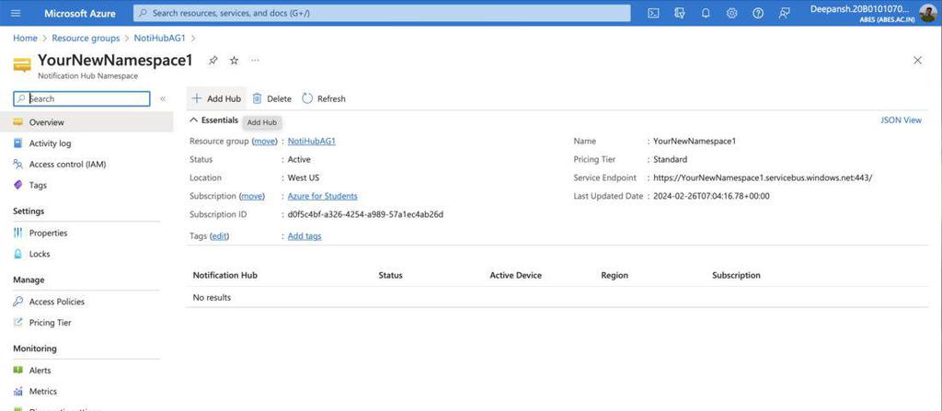Image resolution: width=942 pixels, height=411 pixels.
Task: Sort by Active Device column header
Action: click(x=515, y=275)
